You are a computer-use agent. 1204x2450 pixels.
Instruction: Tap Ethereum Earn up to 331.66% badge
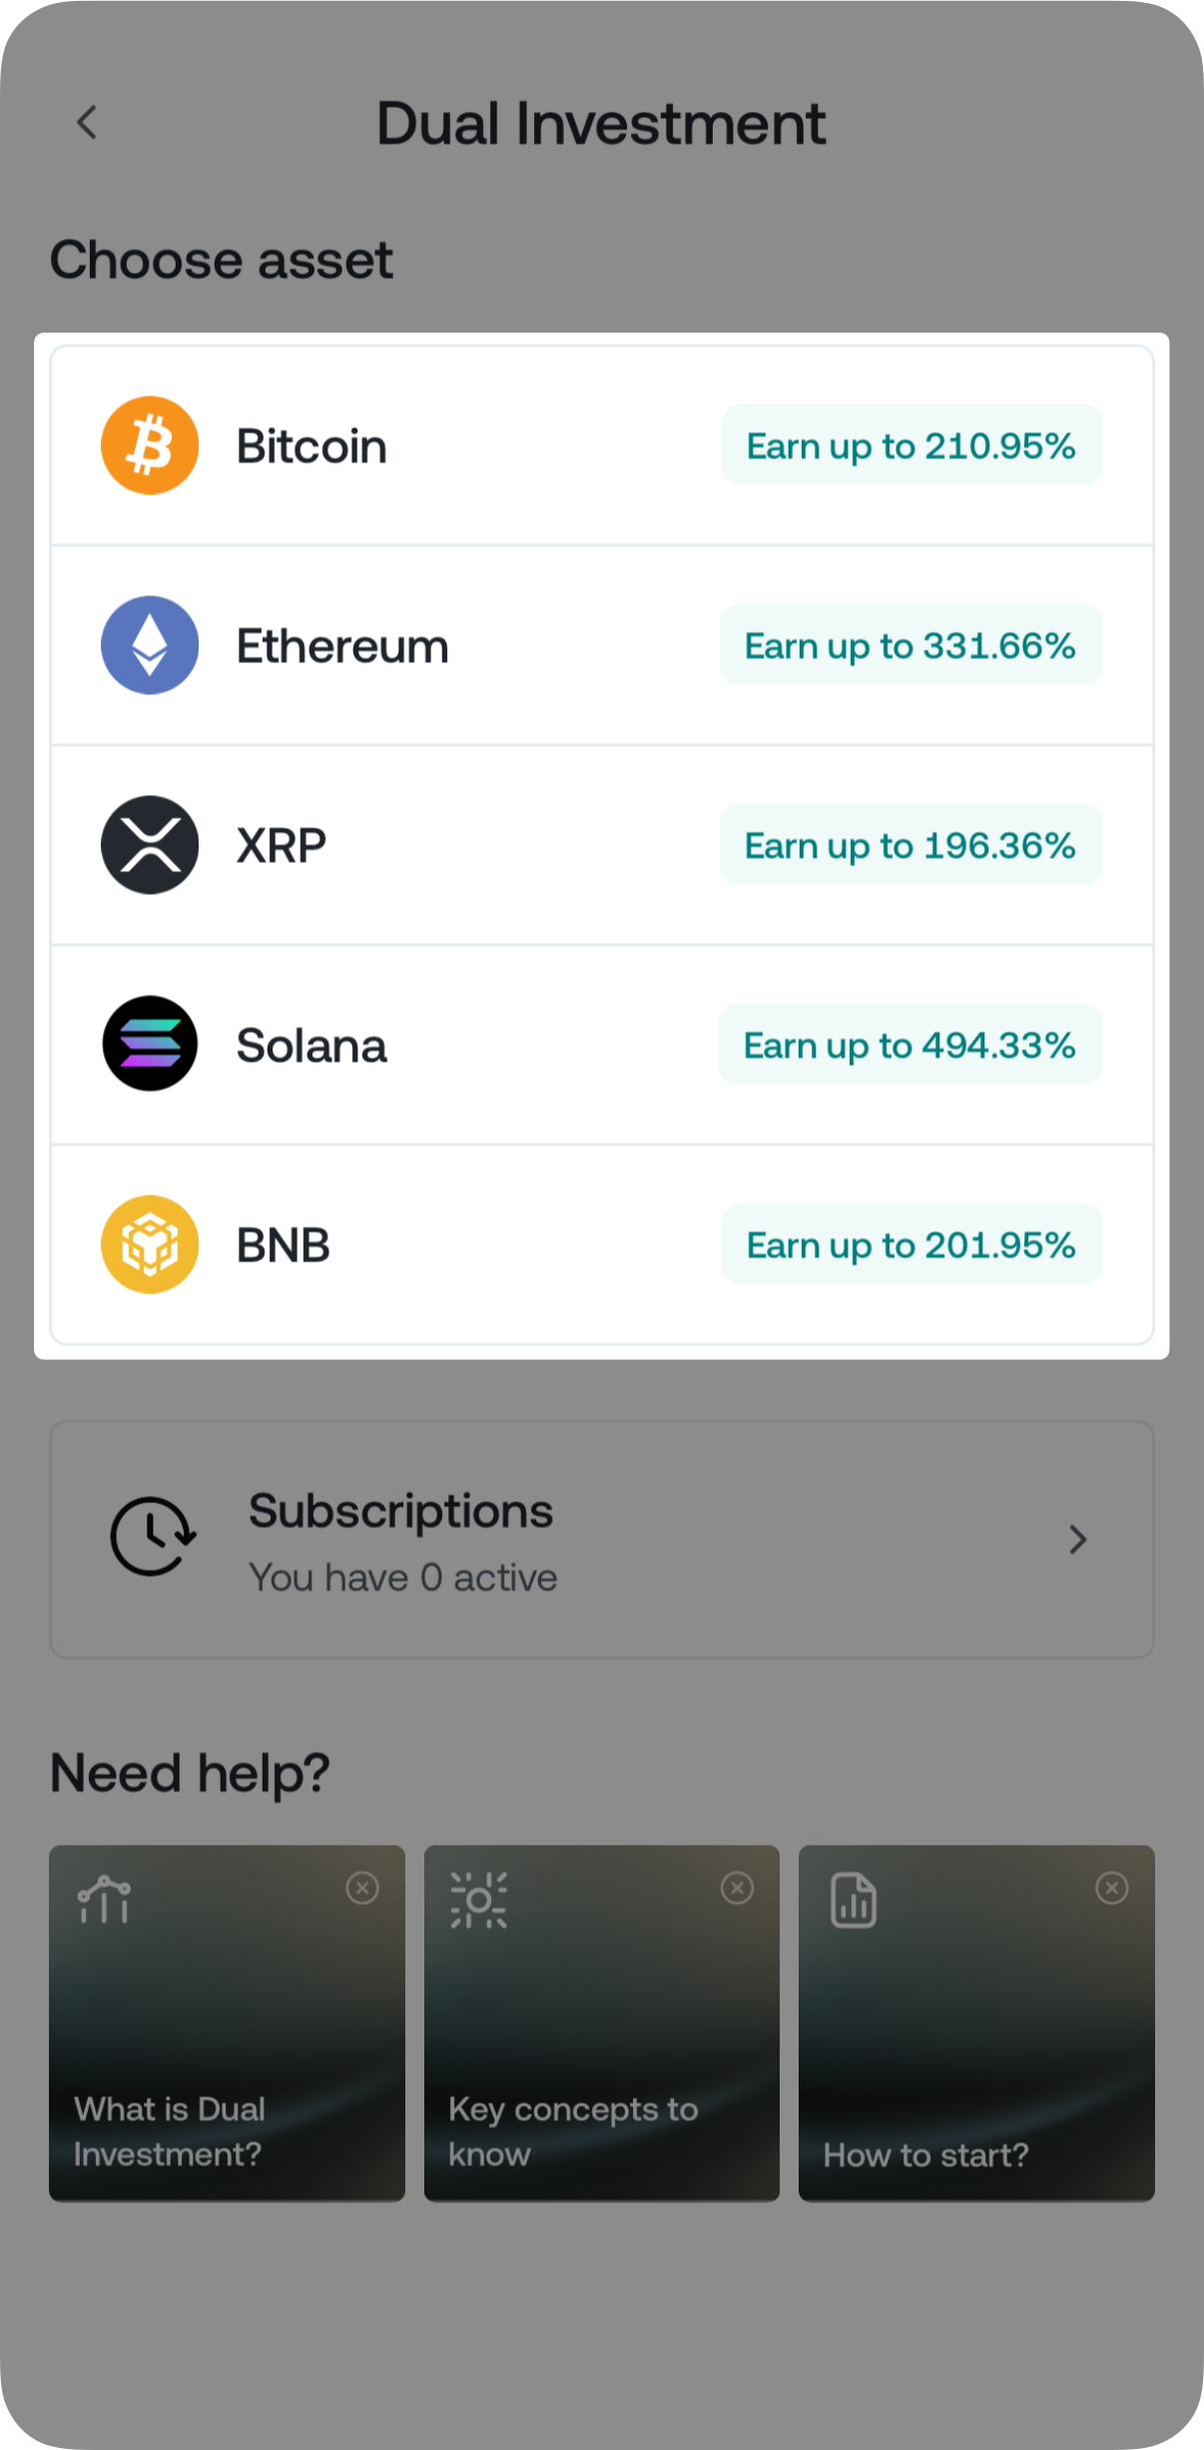pos(910,645)
